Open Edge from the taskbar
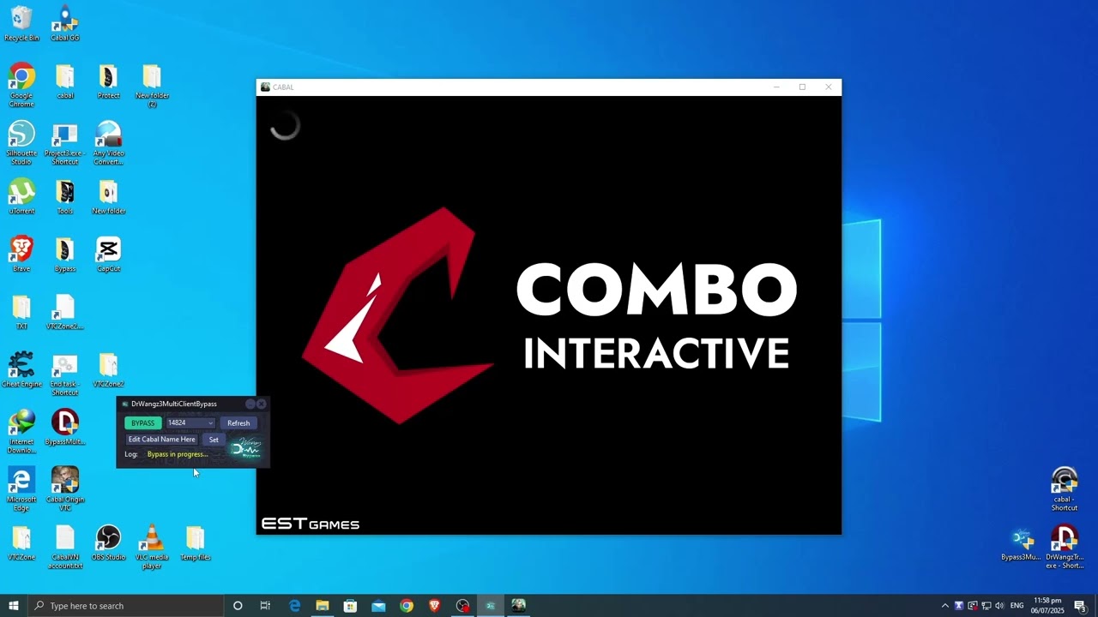 pyautogui.click(x=294, y=606)
